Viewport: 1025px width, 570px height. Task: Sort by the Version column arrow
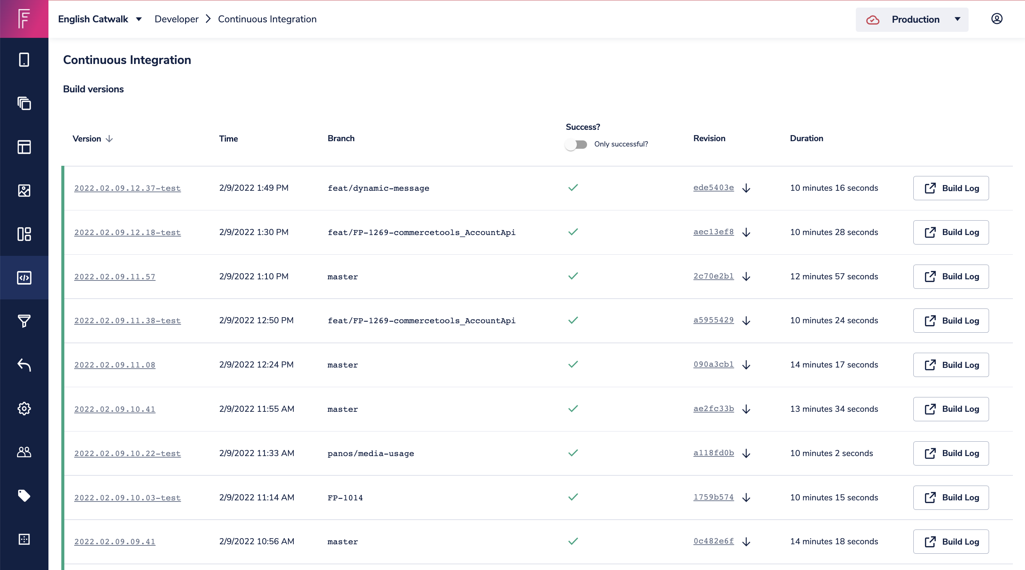tap(109, 139)
